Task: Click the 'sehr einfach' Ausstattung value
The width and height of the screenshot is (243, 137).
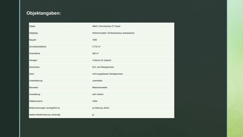Action: [98, 94]
